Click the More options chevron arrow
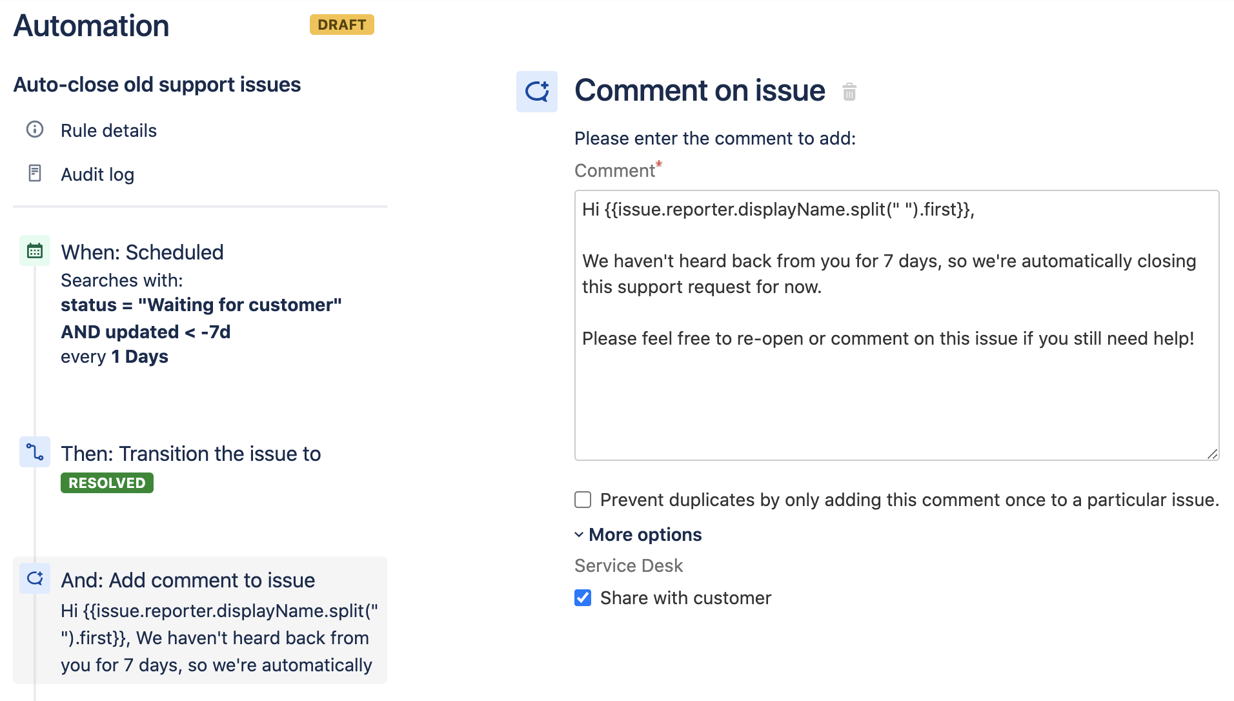1234x701 pixels. click(x=579, y=534)
